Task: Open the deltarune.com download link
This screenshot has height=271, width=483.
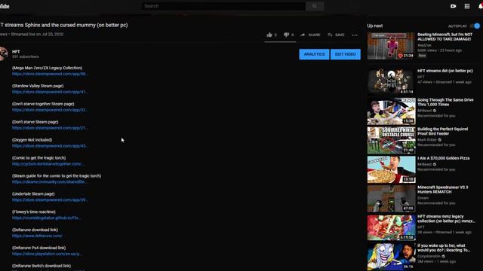Action: tap(37, 236)
